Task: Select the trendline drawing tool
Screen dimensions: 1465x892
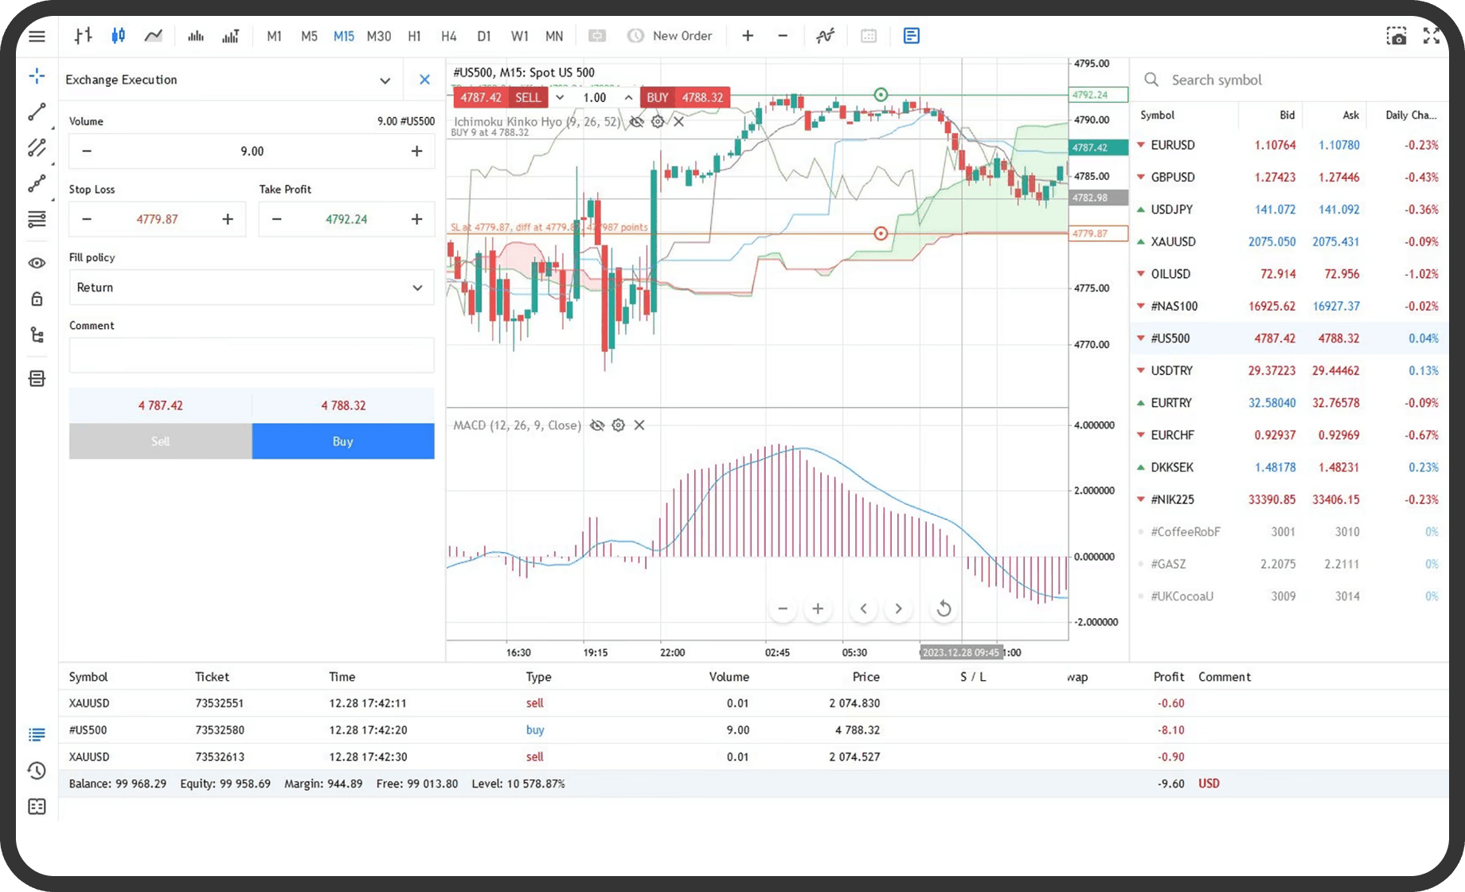Action: (x=37, y=111)
